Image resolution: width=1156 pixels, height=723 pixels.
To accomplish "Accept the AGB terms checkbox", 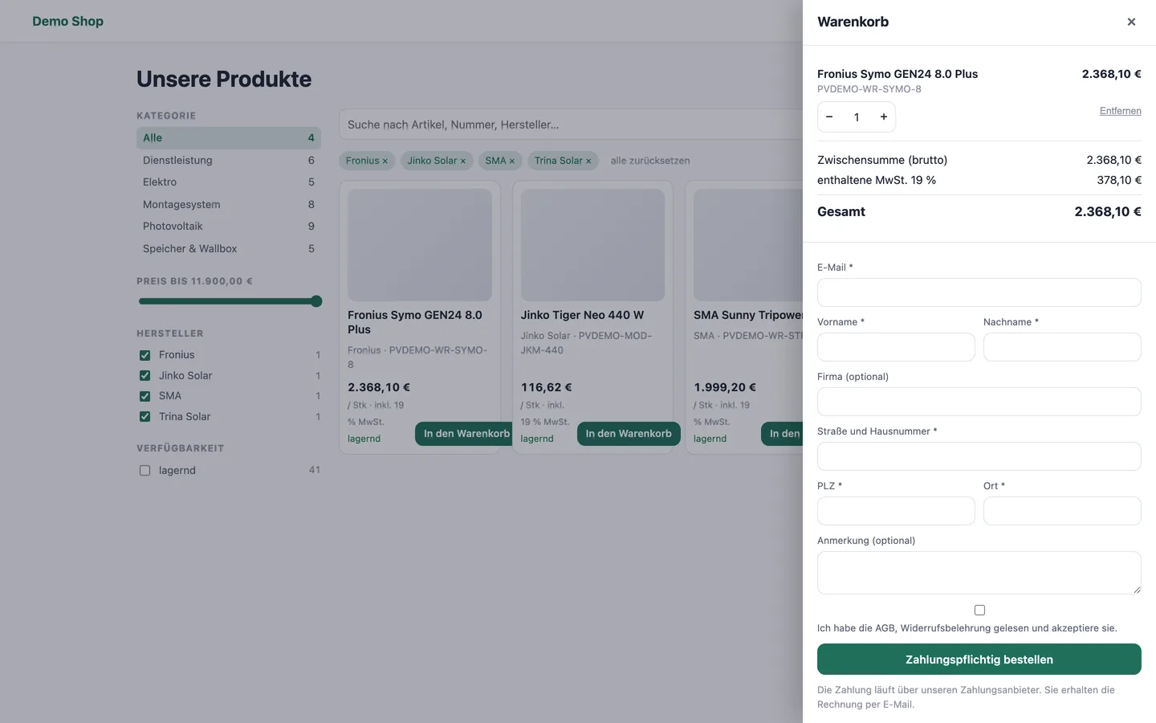I will [x=979, y=611].
